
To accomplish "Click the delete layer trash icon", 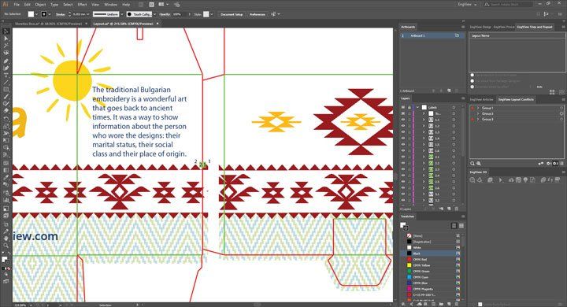I will coord(456,209).
